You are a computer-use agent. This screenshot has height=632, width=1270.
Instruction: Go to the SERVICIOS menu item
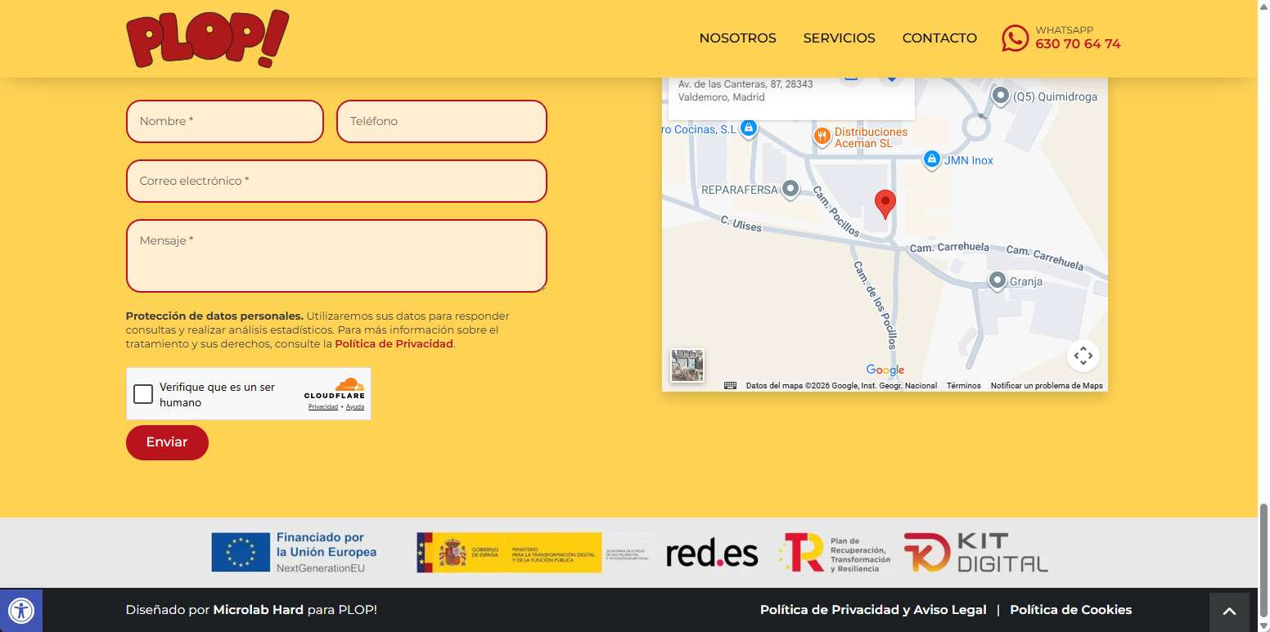[x=839, y=38]
